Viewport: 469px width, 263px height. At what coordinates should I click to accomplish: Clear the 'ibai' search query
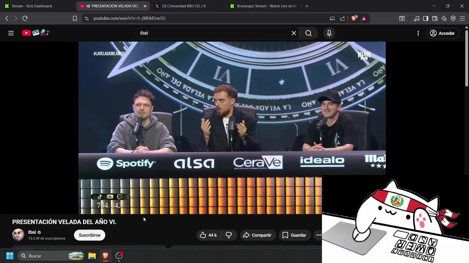(x=294, y=33)
